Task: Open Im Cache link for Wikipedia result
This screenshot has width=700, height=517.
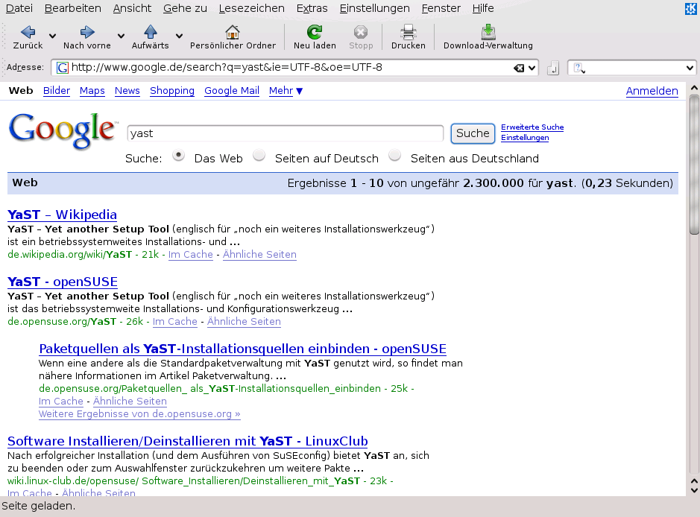Action: click(x=191, y=254)
